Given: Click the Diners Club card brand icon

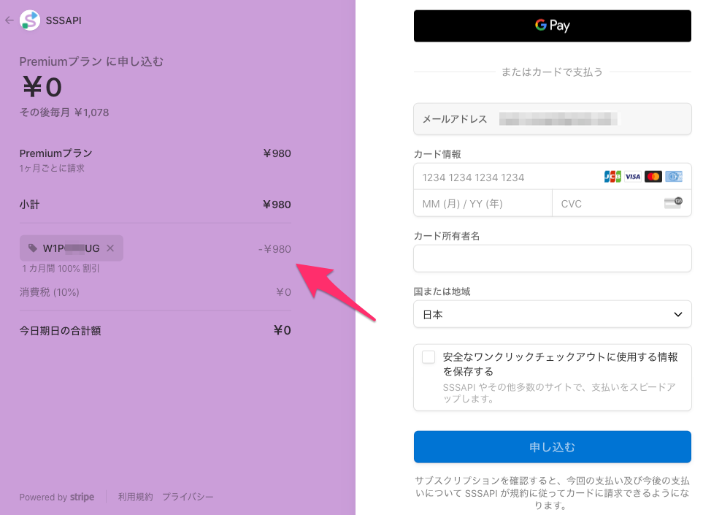Looking at the screenshot, I should click(673, 176).
